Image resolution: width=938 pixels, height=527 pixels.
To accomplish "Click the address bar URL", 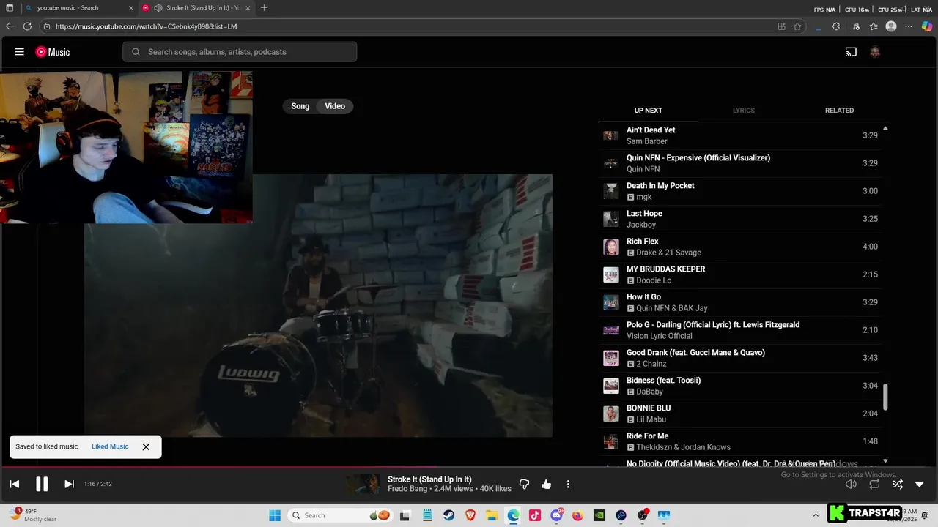I will tap(147, 26).
